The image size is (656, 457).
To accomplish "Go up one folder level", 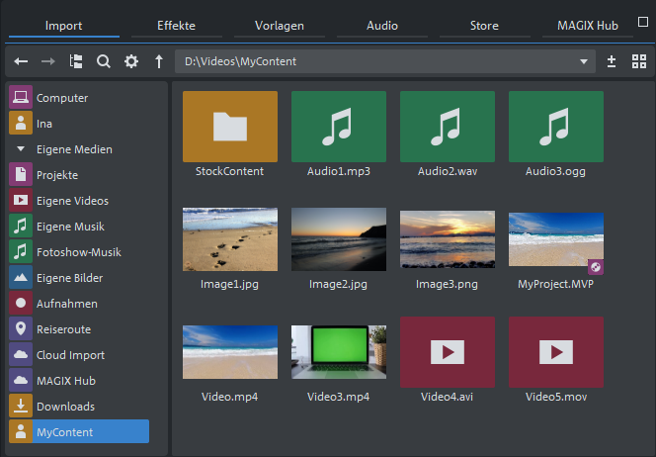I will click(158, 61).
